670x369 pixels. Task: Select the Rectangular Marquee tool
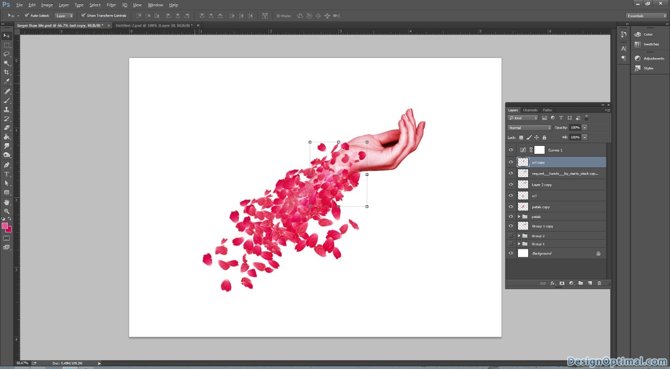click(x=7, y=45)
